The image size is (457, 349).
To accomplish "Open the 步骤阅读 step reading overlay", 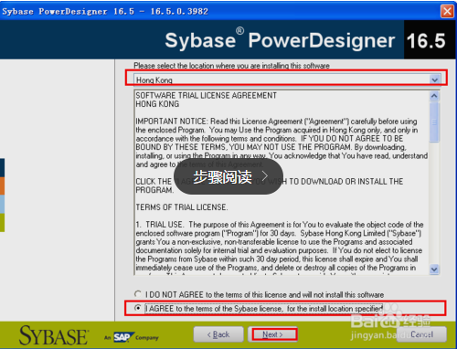I will tap(228, 176).
